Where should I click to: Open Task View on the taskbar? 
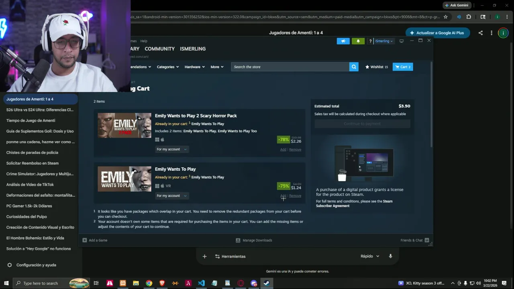(96, 283)
